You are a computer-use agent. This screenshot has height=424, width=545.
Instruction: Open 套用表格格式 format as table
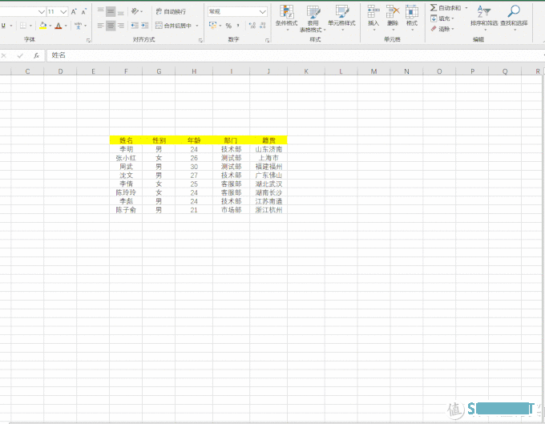tap(313, 18)
